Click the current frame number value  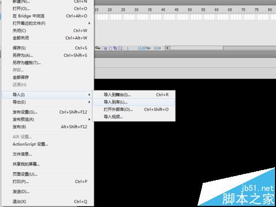tap(128, 48)
